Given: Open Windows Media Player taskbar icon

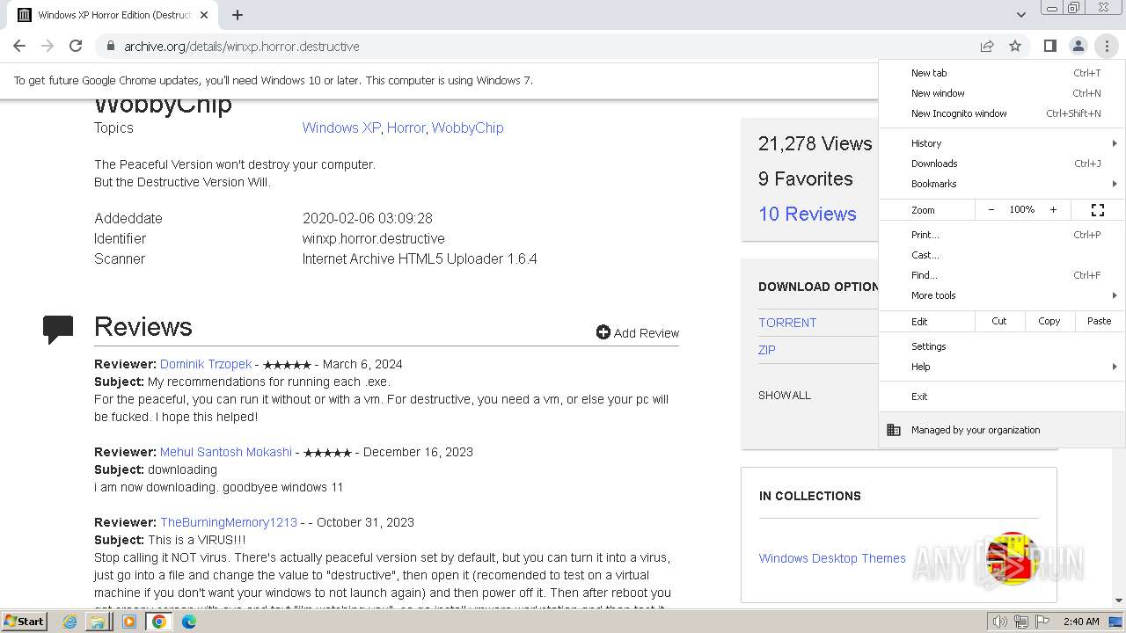Looking at the screenshot, I should pos(129,622).
